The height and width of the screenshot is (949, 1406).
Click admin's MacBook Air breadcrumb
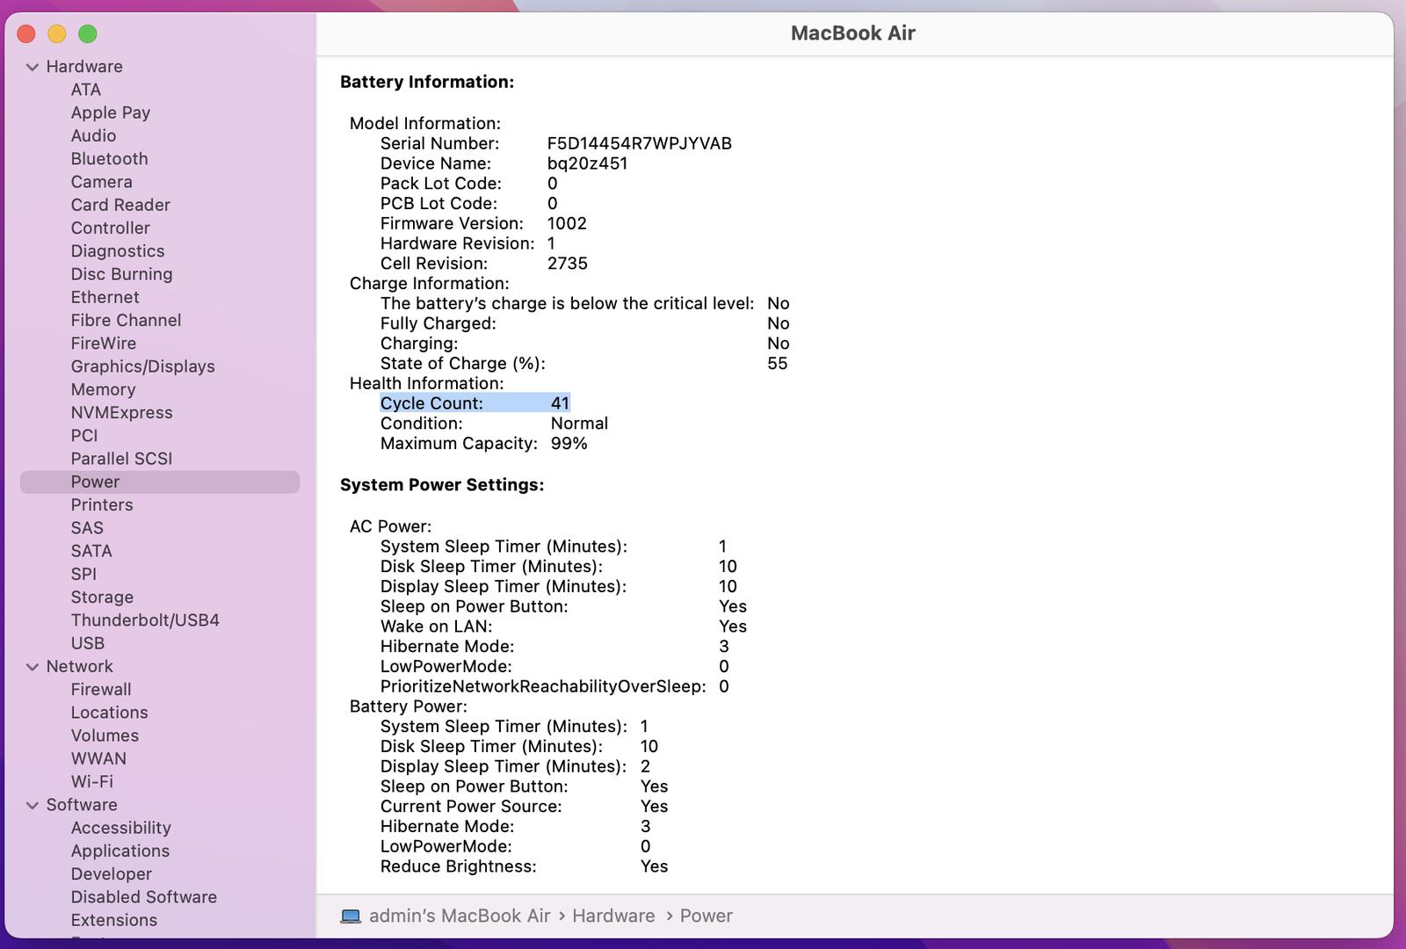[x=460, y=916]
